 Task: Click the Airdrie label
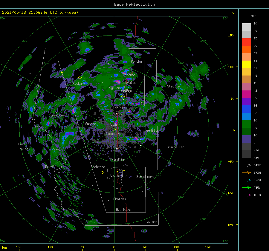[118, 159]
